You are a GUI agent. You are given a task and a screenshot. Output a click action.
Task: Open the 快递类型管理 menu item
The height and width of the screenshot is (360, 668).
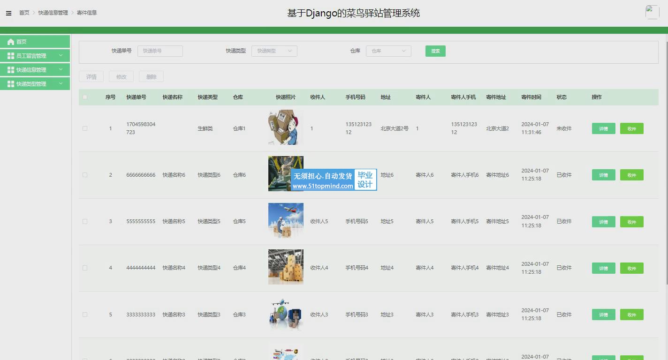(35, 84)
